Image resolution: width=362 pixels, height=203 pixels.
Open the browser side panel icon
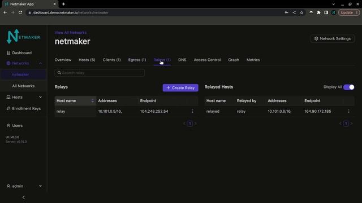326,12
